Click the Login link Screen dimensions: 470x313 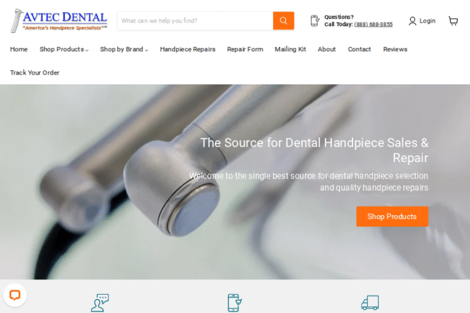pyautogui.click(x=427, y=21)
